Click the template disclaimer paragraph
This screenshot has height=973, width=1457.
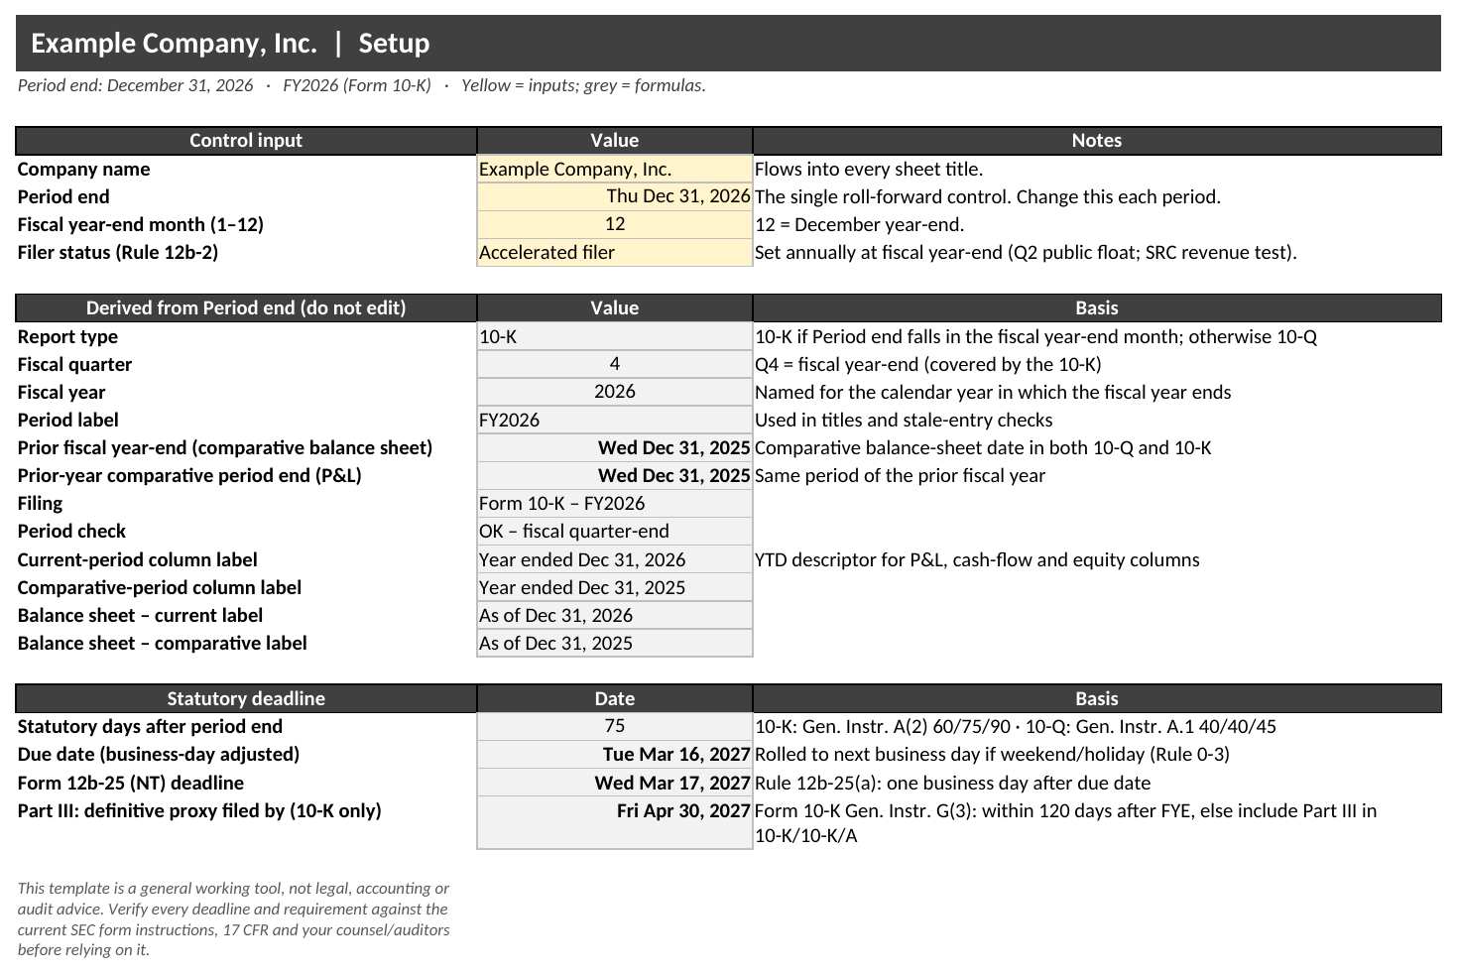tap(233, 918)
